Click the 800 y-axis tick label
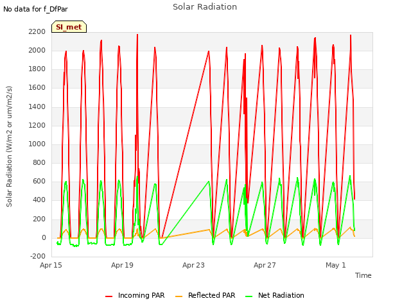Image resolution: width=411 pixels, height=308 pixels. click(x=39, y=162)
